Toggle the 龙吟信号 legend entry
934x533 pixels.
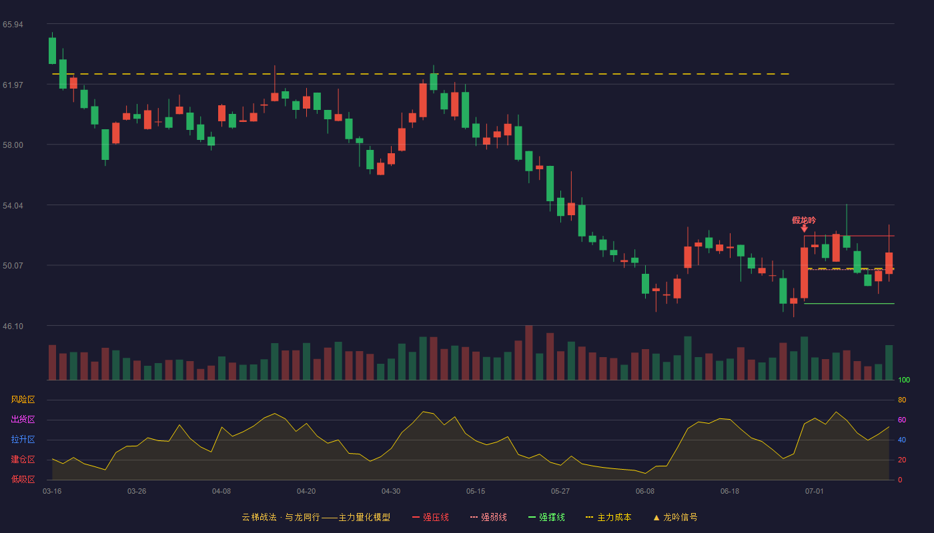675,517
